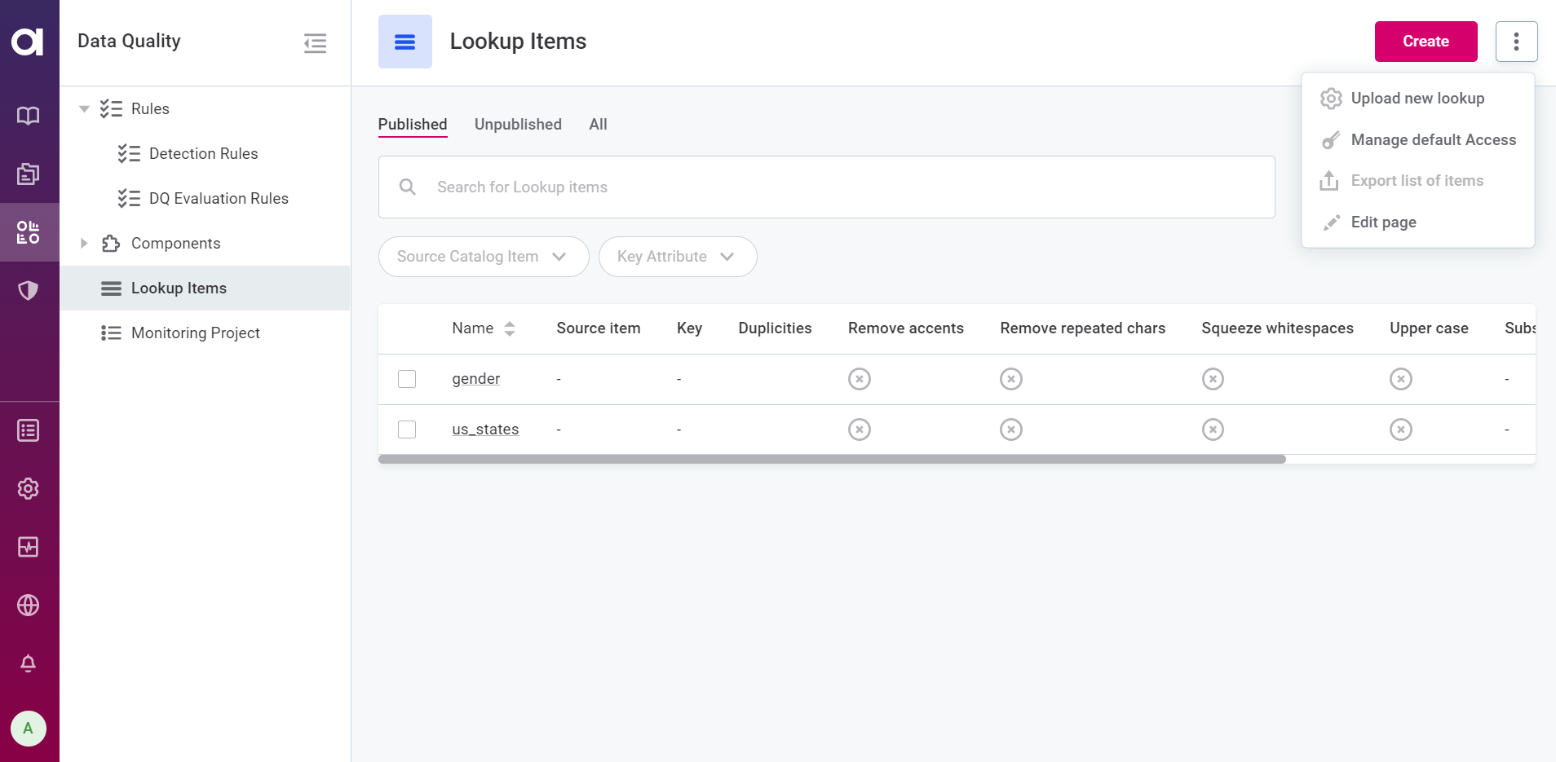Tick the checkbox for gender row

click(407, 379)
